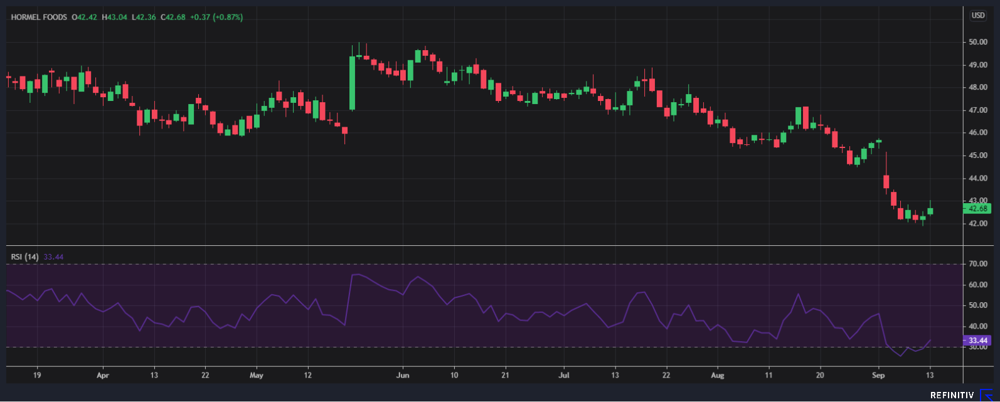Click the HORMEL FOODS chart title
This screenshot has height=402, width=1000.
39,17
